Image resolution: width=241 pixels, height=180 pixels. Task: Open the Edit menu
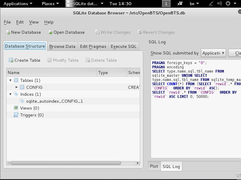point(20,22)
